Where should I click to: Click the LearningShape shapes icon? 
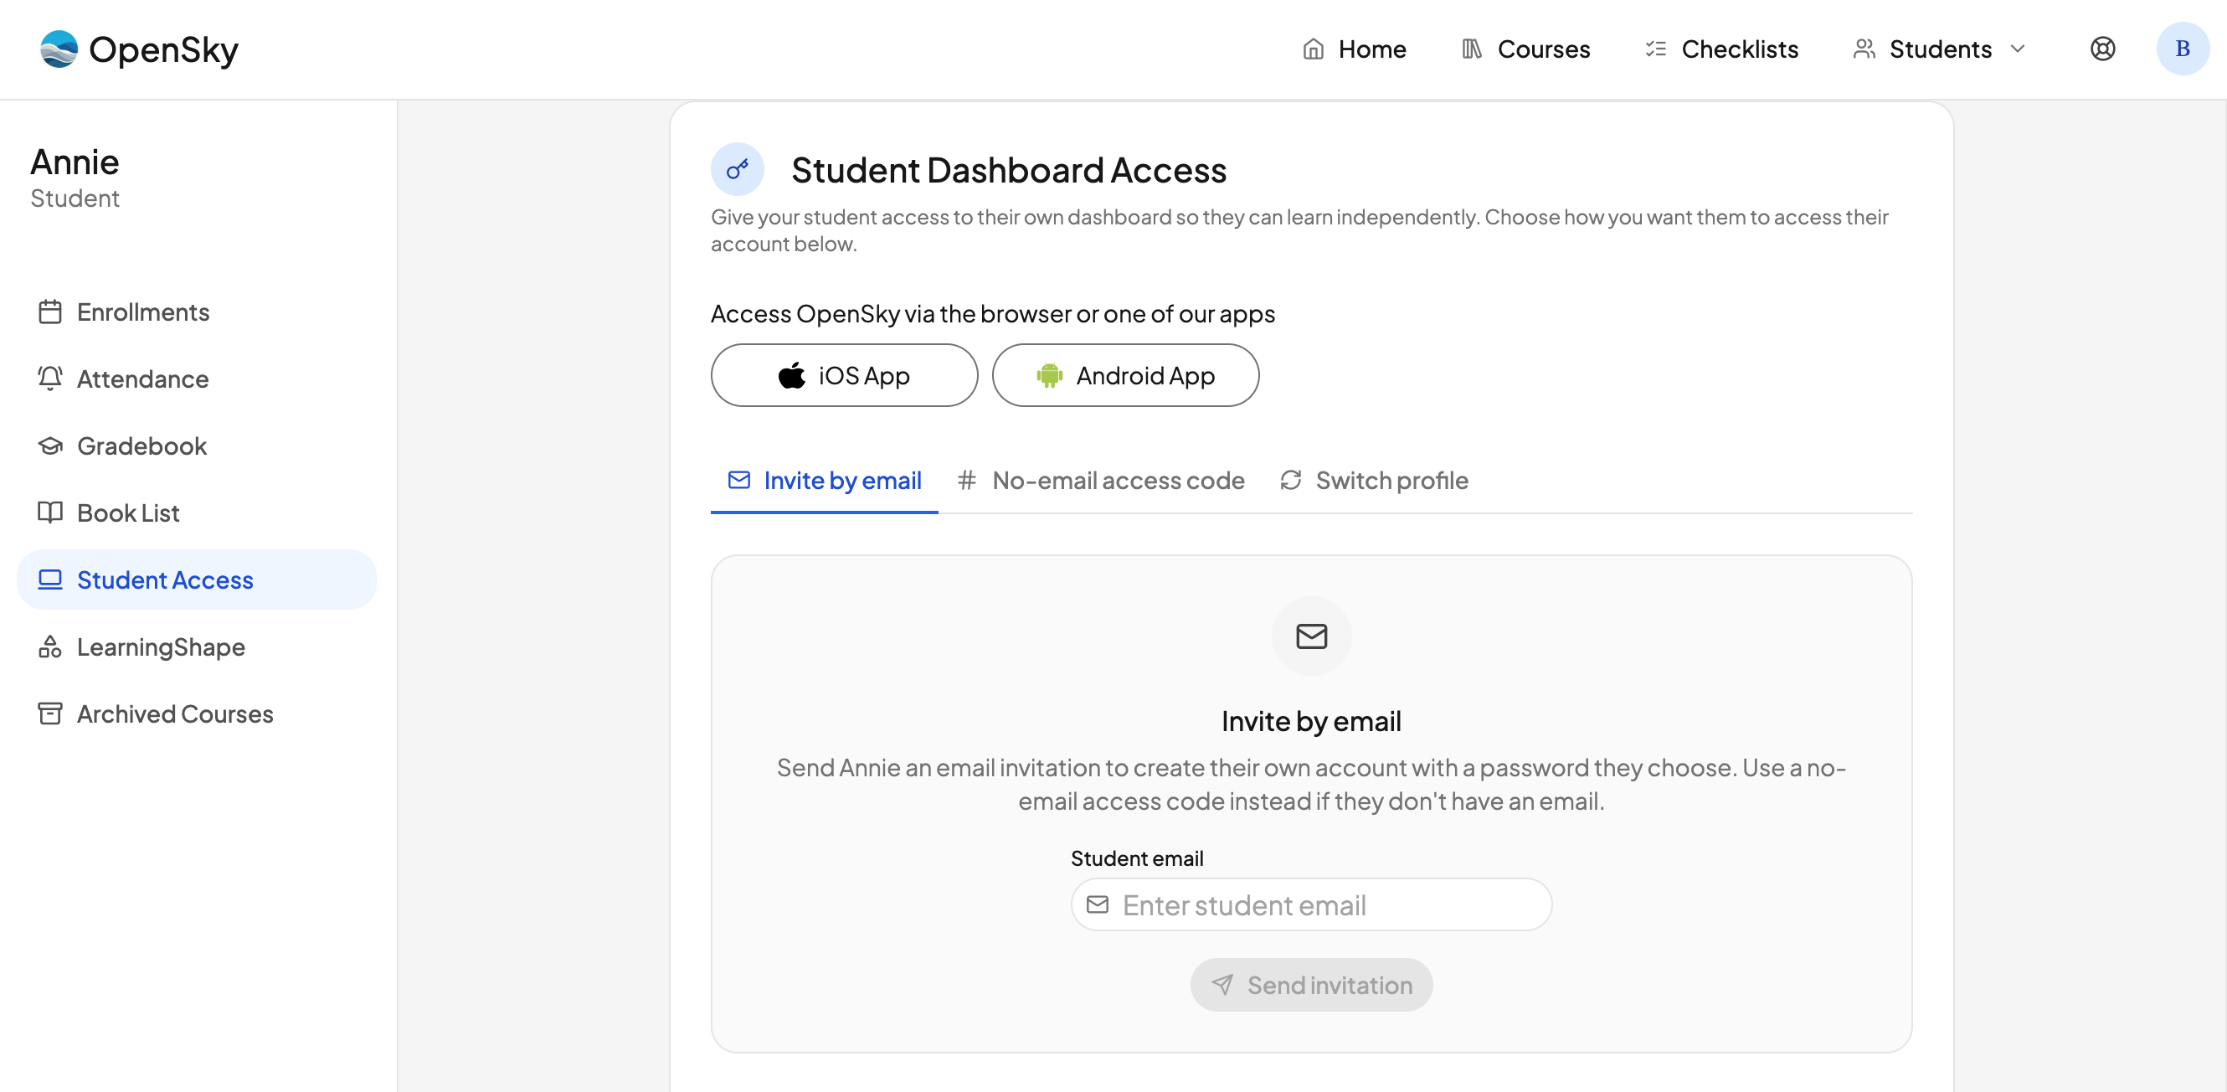click(x=50, y=646)
